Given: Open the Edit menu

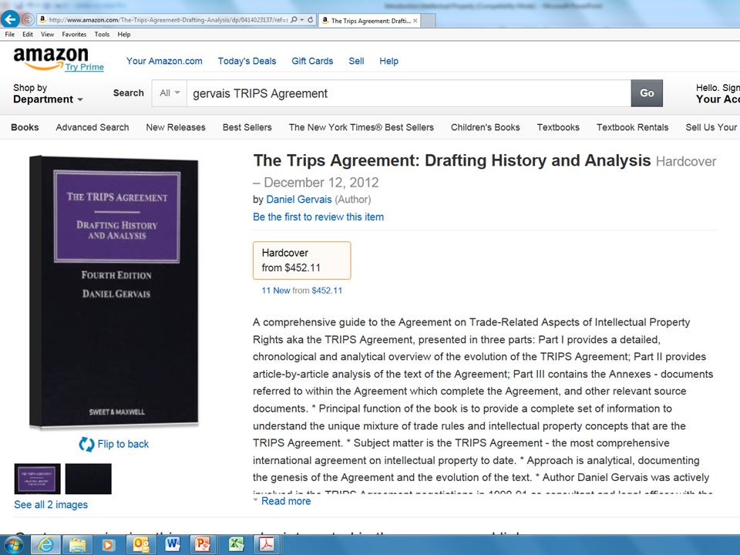Looking at the screenshot, I should point(28,35).
